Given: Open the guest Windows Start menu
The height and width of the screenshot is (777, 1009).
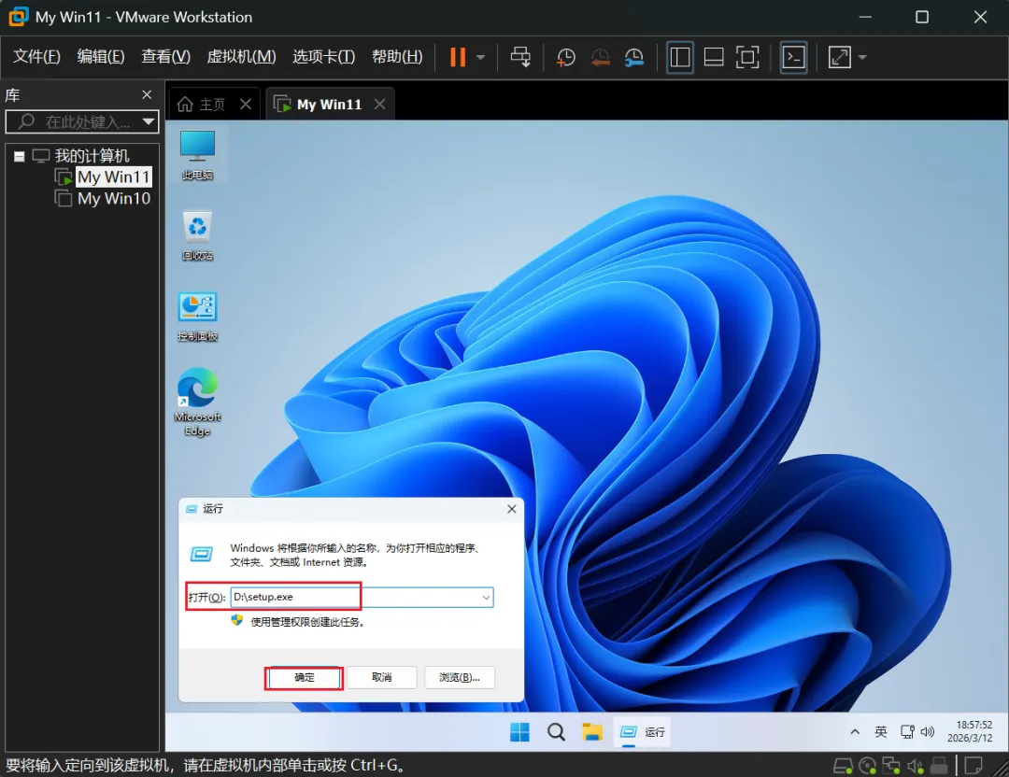Looking at the screenshot, I should (x=520, y=732).
